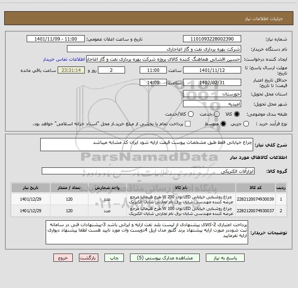The image size is (298, 288).
Task: Click unit عدد in row 1
Action: tap(107, 199)
